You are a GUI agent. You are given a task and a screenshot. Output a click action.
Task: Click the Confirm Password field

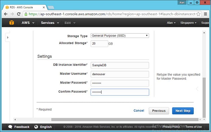pos(120,92)
